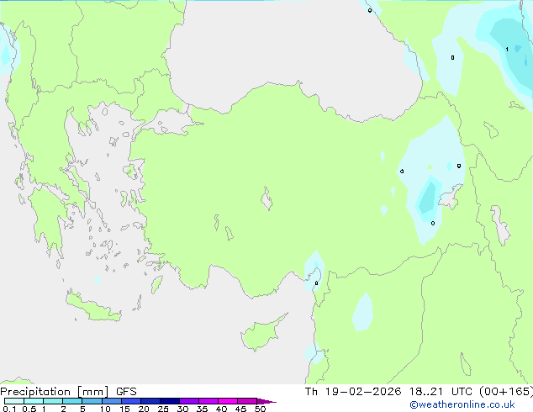Select the 30–35 mm legend swatch
533x412 pixels.
tap(189, 401)
